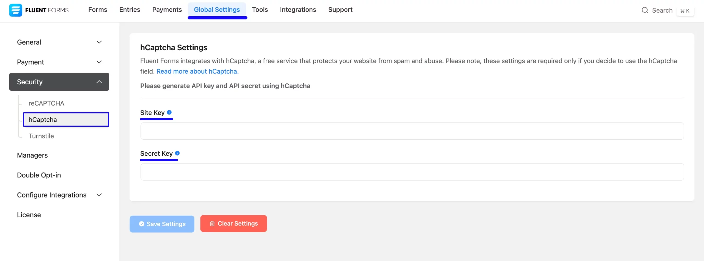The height and width of the screenshot is (261, 704).
Task: Open the Tools menu
Action: (260, 10)
